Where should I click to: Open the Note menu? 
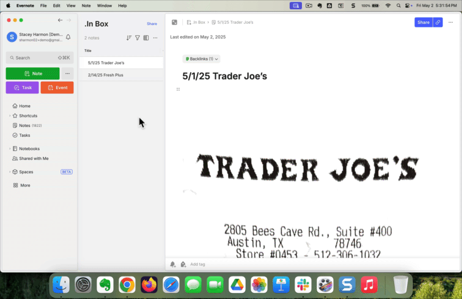click(86, 5)
